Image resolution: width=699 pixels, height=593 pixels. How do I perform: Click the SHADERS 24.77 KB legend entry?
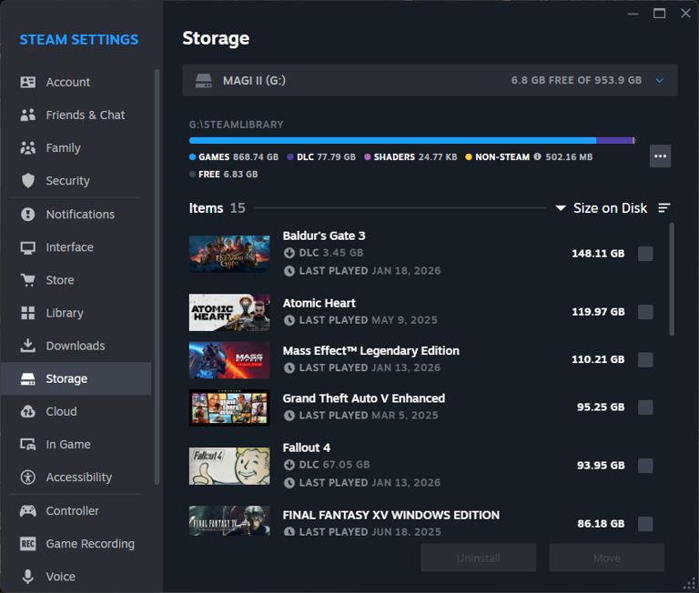[x=410, y=156]
